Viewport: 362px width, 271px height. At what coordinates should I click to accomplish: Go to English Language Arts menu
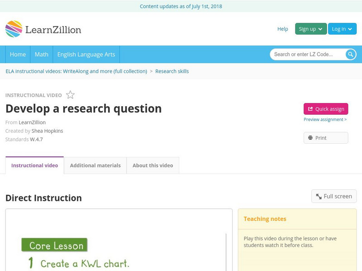(x=86, y=54)
